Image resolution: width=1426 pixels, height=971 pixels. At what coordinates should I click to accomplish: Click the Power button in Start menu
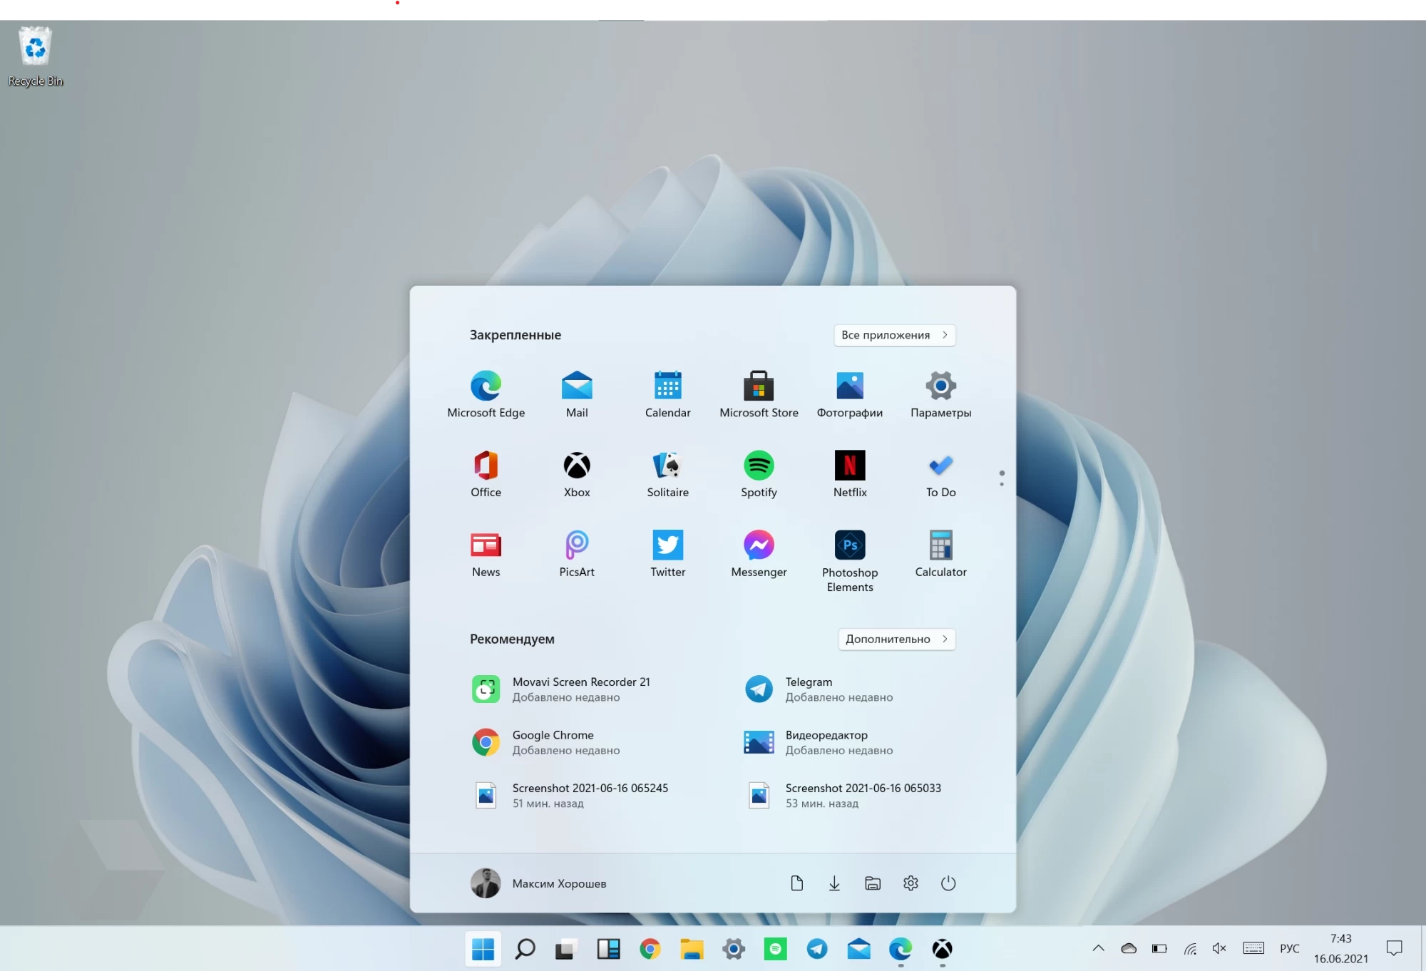click(948, 883)
